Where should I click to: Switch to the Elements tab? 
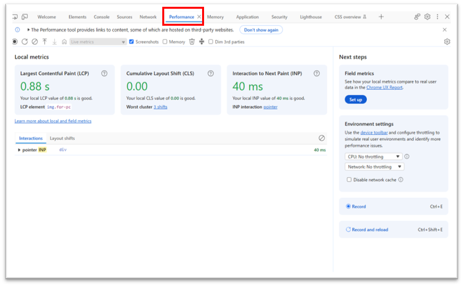77,17
